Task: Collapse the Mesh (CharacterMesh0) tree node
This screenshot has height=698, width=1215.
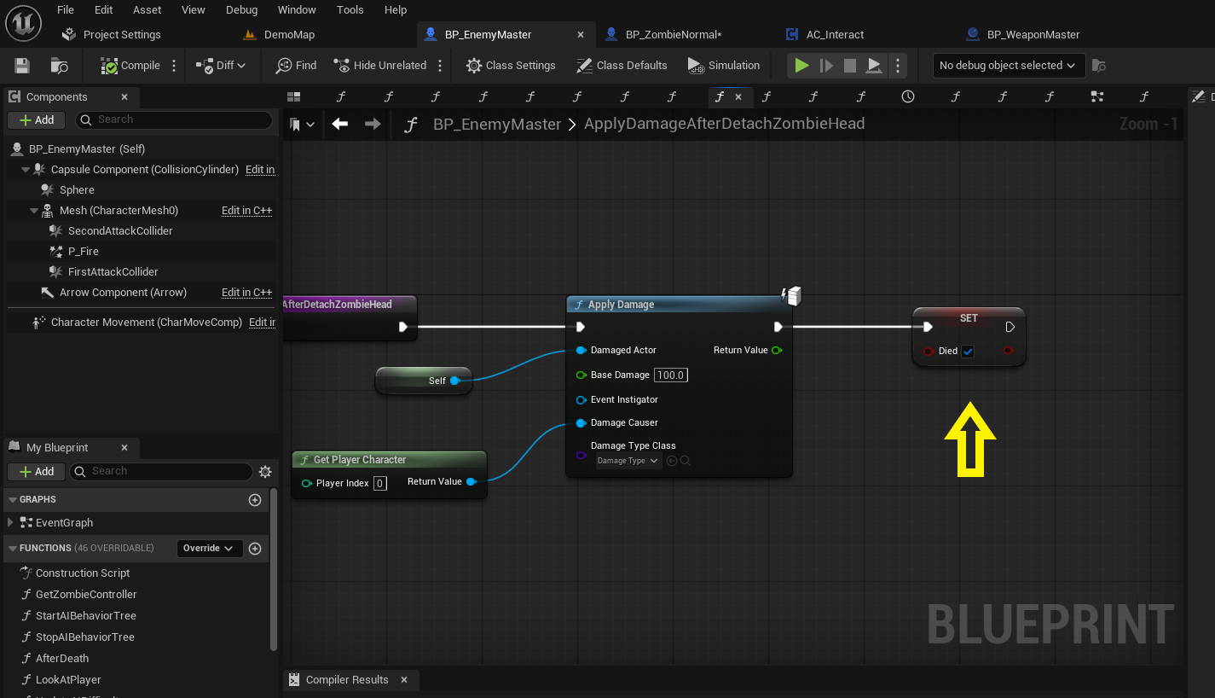Action: (x=34, y=211)
